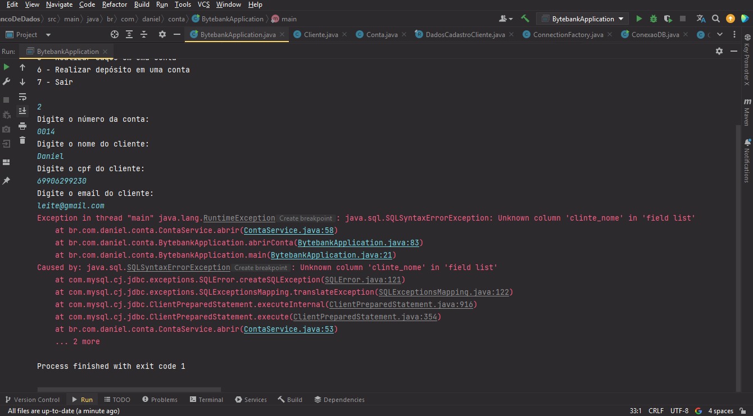This screenshot has height=416, width=753.
Task: Collapse all in Project tool bar
Action: tap(144, 34)
